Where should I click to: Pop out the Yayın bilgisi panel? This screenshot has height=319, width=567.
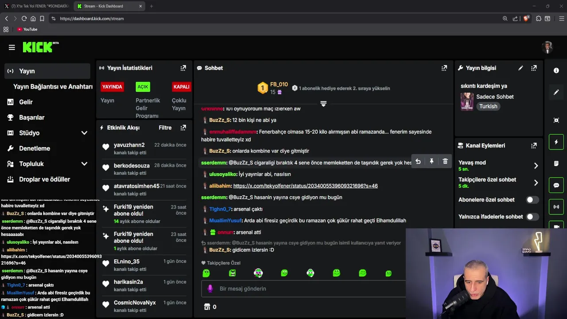click(x=534, y=68)
